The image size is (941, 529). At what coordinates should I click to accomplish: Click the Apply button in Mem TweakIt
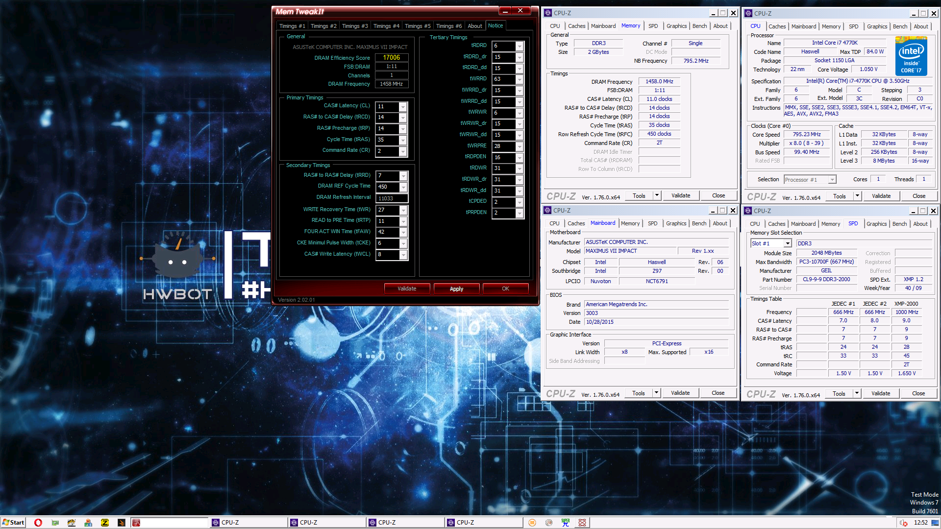click(456, 289)
